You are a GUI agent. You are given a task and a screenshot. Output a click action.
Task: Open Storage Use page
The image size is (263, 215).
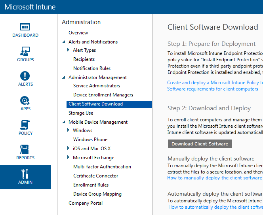pos(81,113)
